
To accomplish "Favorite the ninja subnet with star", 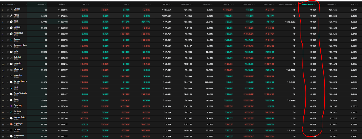I will [x=8, y=22].
